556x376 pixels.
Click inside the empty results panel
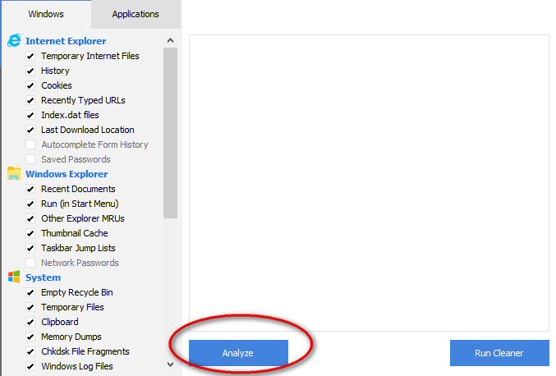point(369,183)
